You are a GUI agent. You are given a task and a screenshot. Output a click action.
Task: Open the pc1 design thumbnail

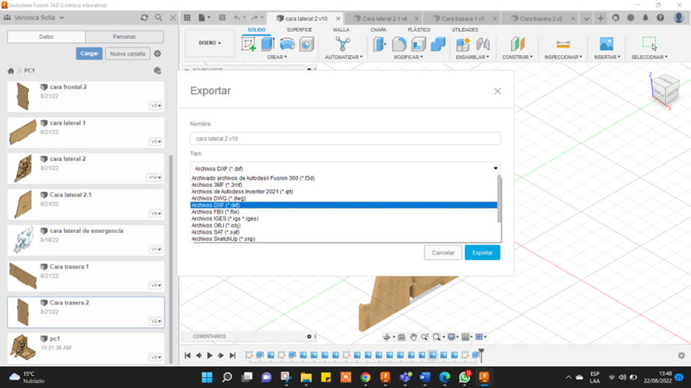click(23, 347)
